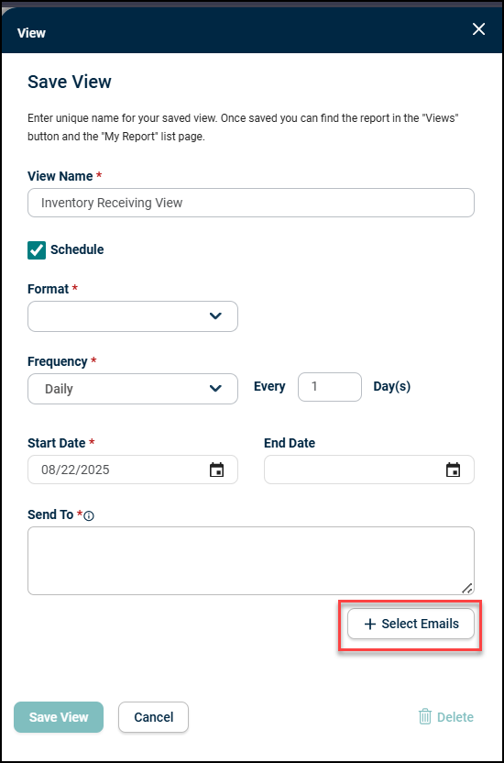Click the Frequency dropdown chevron arrow
The width and height of the screenshot is (504, 763).
[215, 388]
